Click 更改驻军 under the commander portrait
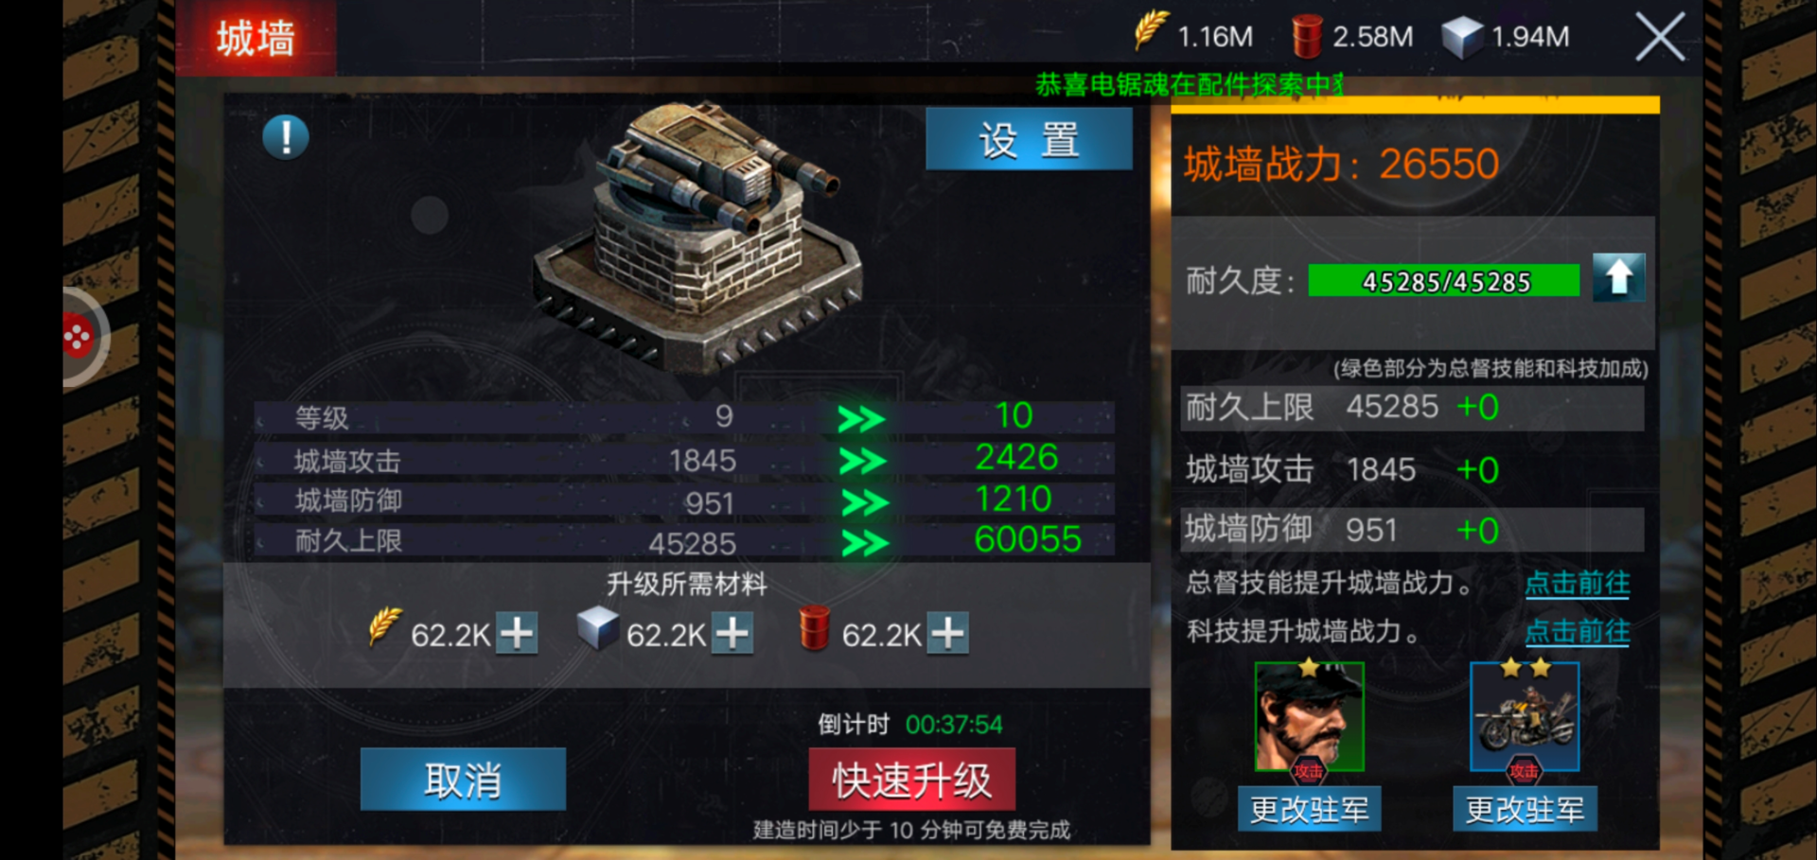 (1309, 810)
